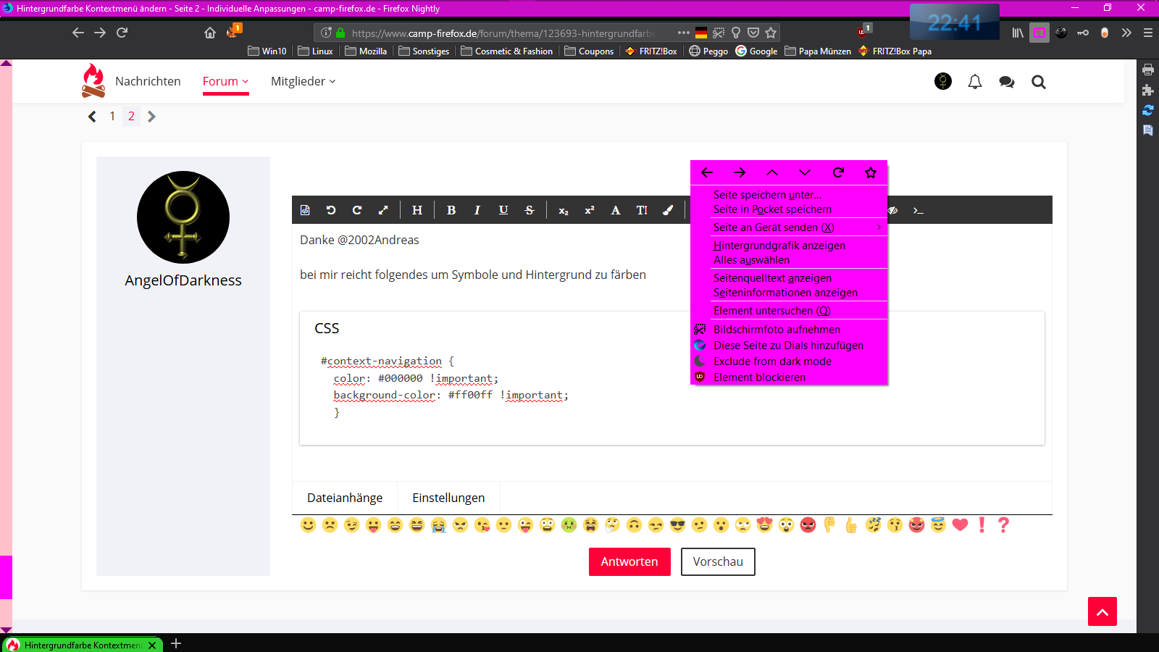Expand the Forum navigation dropdown
The height and width of the screenshot is (652, 1159).
pos(225,81)
